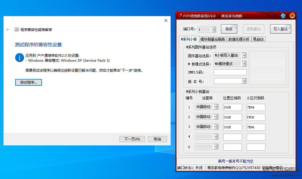Viewport: 302px width, 179px height.
Task: Open the row 1 运营商 dropdown
Action: click(x=216, y=107)
